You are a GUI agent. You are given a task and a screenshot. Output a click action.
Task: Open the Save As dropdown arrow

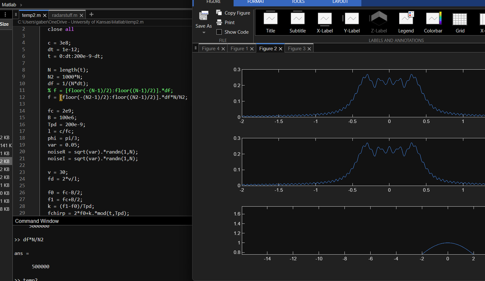(x=203, y=32)
